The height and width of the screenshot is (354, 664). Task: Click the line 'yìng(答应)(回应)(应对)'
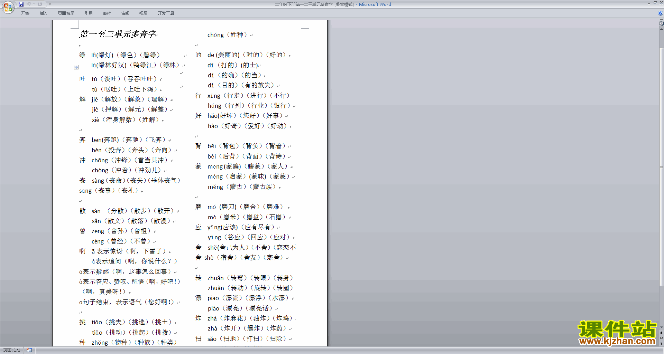click(249, 237)
